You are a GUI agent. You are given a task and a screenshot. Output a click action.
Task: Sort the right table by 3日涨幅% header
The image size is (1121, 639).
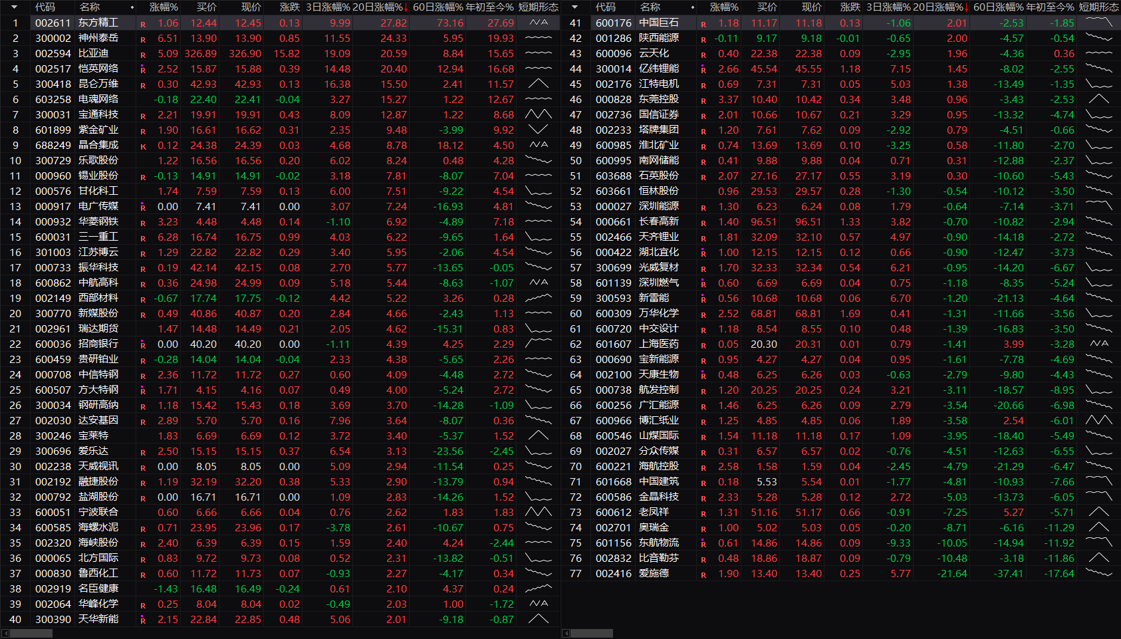(x=888, y=7)
